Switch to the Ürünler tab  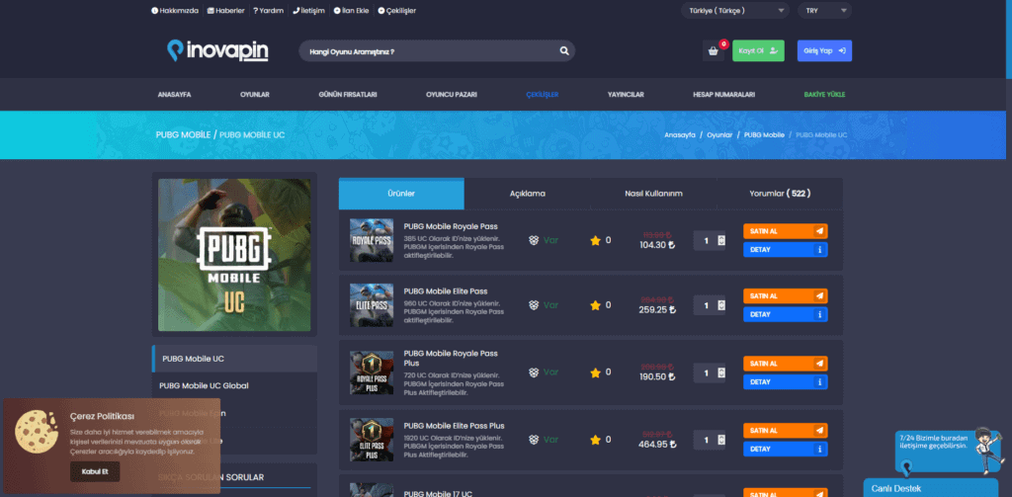(401, 194)
